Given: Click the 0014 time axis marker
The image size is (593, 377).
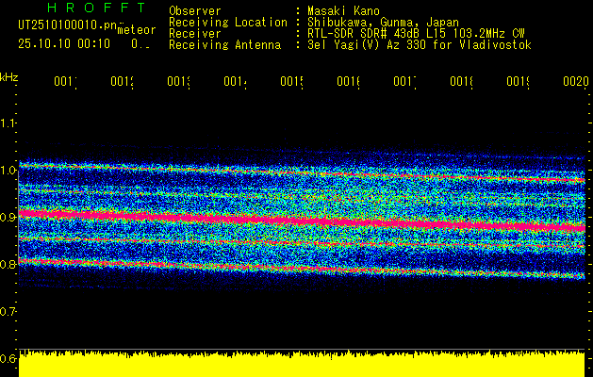Looking at the screenshot, I should [x=236, y=81].
